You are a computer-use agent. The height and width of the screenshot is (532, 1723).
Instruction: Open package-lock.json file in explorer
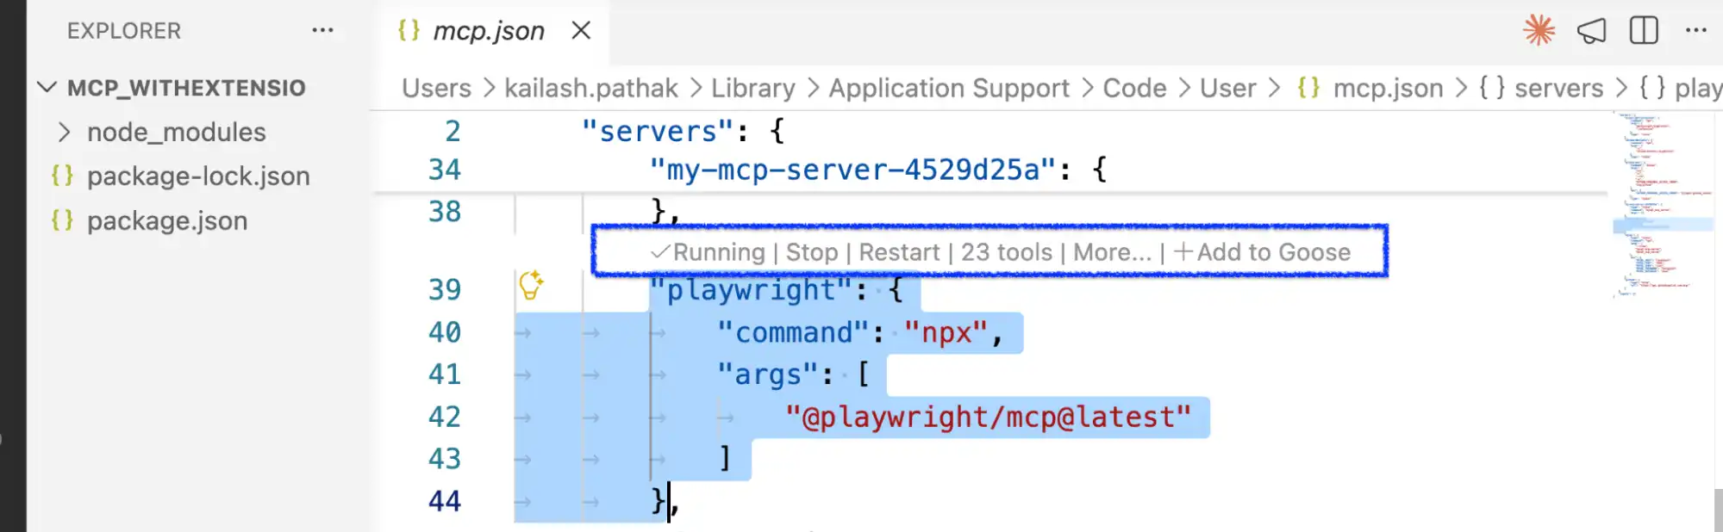pyautogui.click(x=198, y=176)
